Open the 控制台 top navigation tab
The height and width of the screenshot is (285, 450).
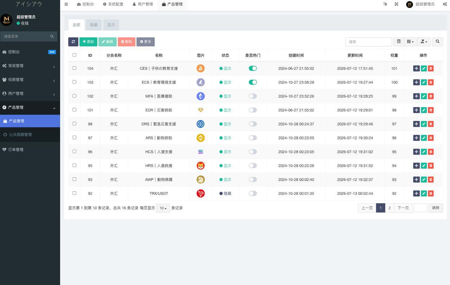click(x=85, y=4)
